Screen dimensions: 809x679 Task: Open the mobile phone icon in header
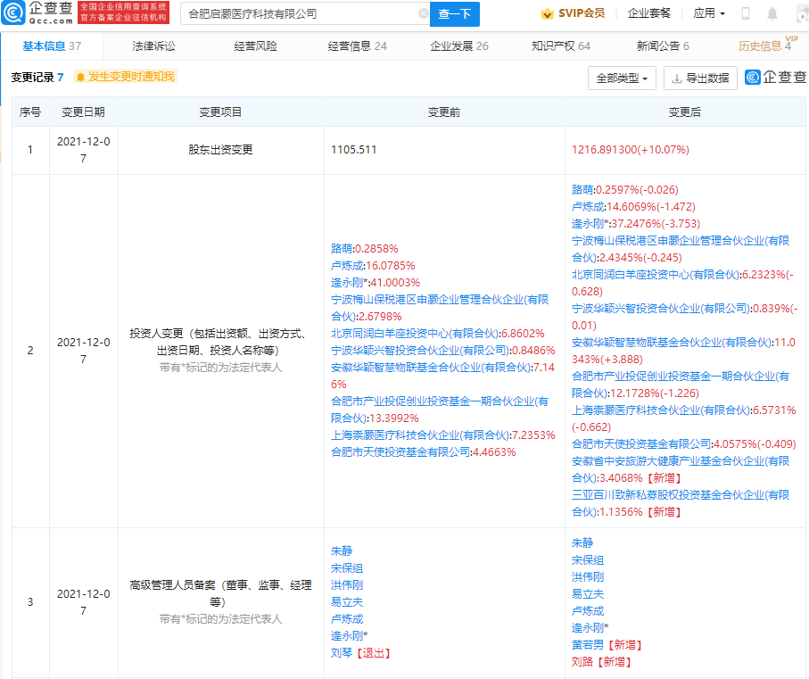[x=745, y=13]
